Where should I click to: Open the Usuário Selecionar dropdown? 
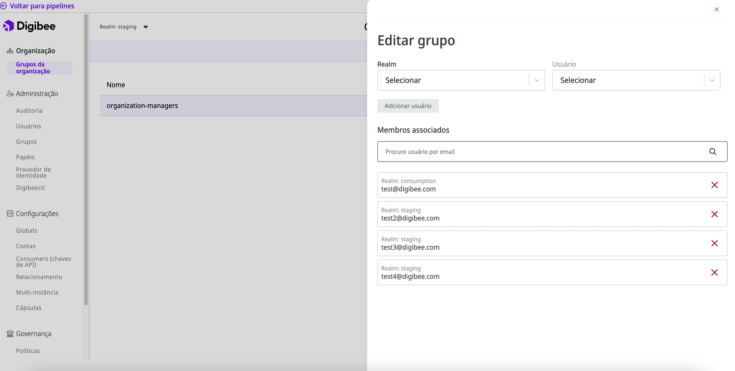tap(635, 80)
